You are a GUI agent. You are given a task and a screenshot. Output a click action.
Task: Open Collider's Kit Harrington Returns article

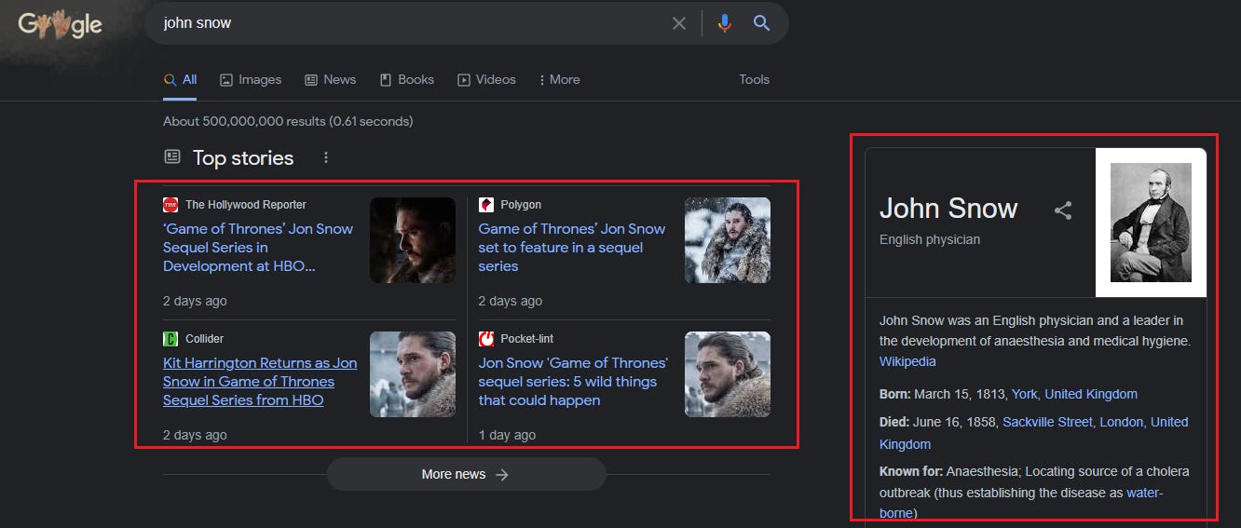tap(260, 382)
